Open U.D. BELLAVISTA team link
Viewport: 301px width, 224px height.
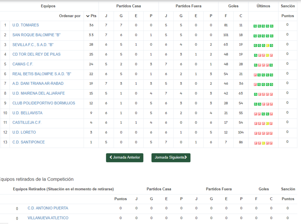tap(27, 113)
